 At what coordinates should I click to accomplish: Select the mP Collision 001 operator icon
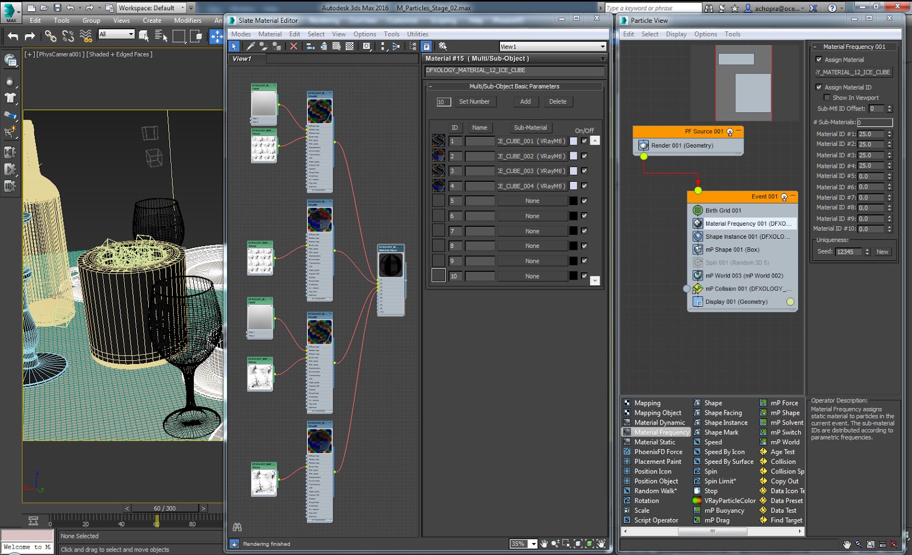698,288
